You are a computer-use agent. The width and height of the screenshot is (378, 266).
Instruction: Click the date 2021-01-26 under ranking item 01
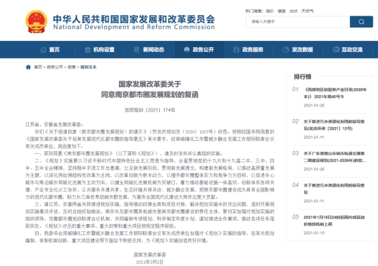point(314,105)
